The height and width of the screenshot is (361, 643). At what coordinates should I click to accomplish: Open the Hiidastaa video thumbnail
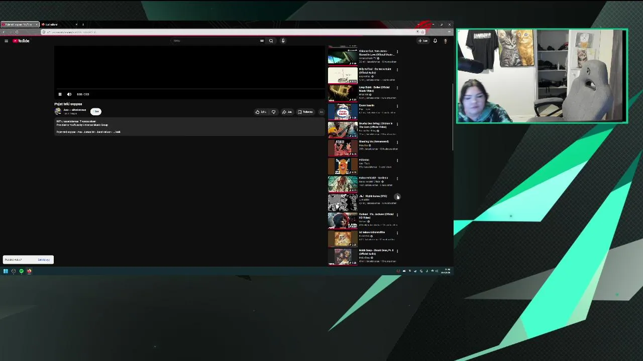[x=343, y=165]
